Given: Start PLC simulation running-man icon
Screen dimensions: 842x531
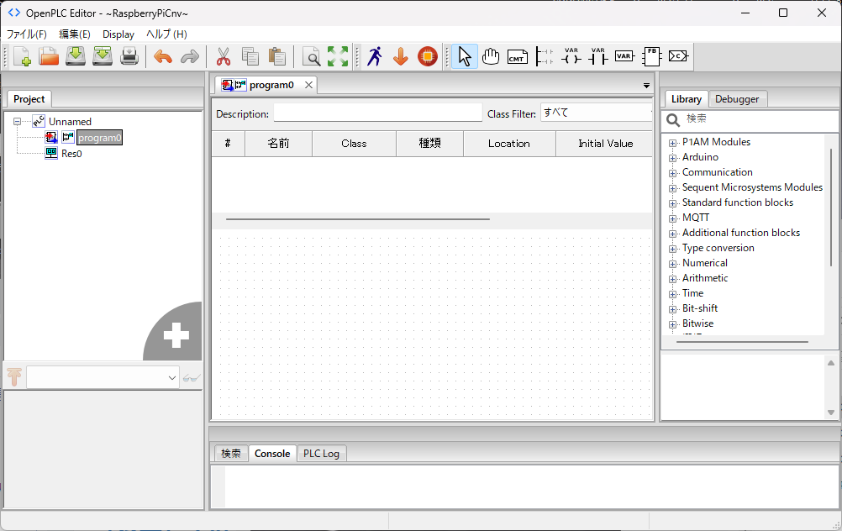Looking at the screenshot, I should click(374, 56).
